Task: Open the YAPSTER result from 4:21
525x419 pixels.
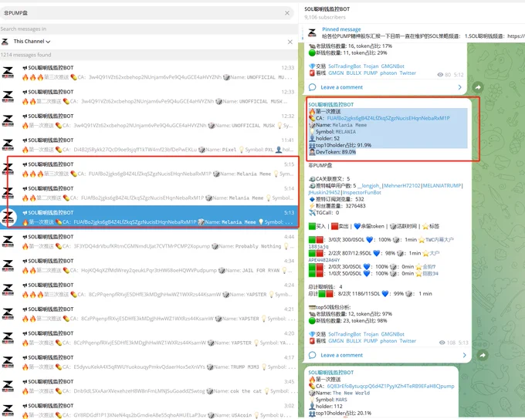Action: (x=149, y=313)
